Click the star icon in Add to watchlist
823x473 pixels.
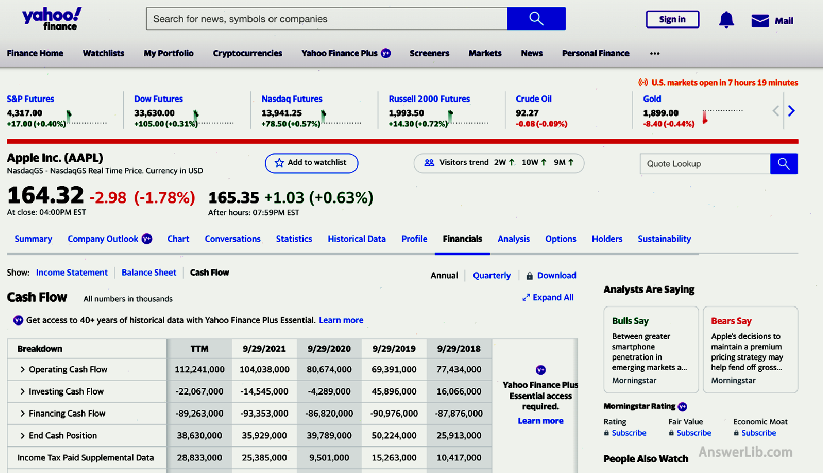click(x=280, y=163)
